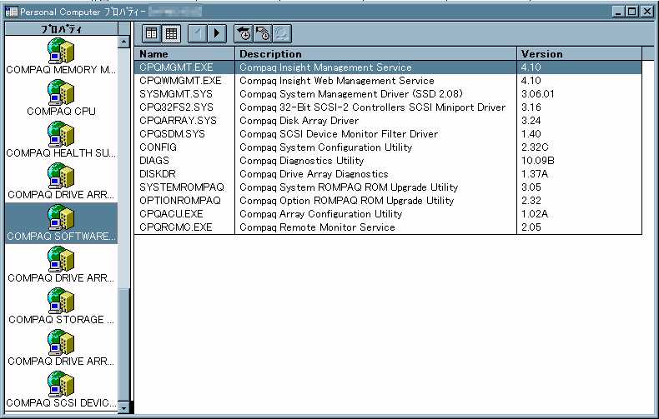Select the OPTIONROMPAQ name cell
Viewport: 659px width, 419px height.
pos(180,201)
